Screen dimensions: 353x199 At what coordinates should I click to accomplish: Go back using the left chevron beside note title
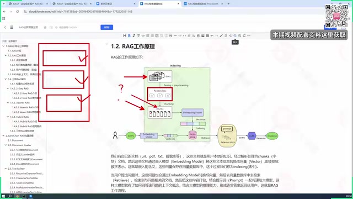5,27
